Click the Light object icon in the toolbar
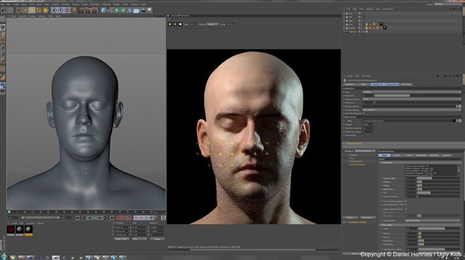This screenshot has width=465, height=260. point(149,10)
